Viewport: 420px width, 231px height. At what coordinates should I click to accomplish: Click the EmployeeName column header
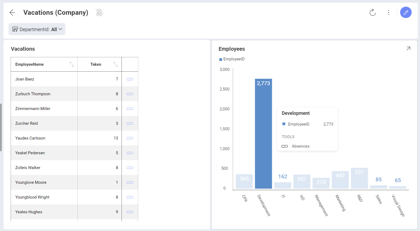[44, 64]
